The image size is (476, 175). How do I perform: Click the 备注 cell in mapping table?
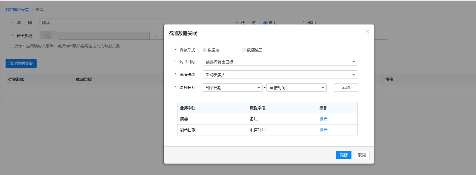[253, 119]
